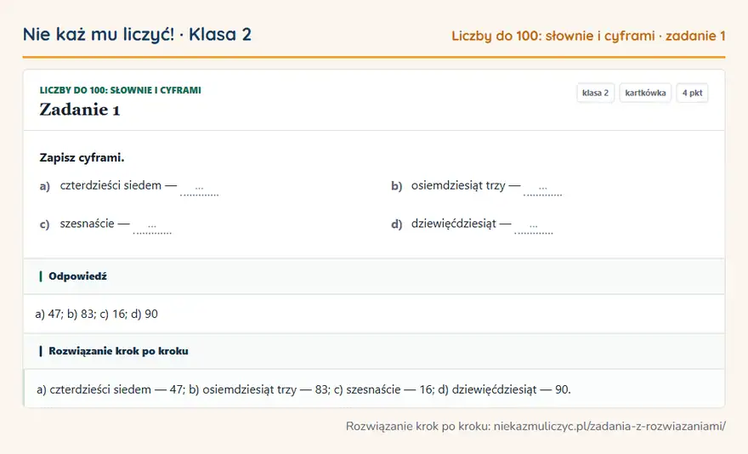Click the 'Zapisz cyframi.' instruction text

click(x=82, y=157)
